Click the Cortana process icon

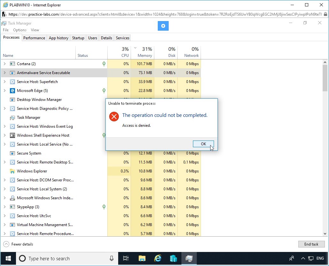[x=12, y=64]
